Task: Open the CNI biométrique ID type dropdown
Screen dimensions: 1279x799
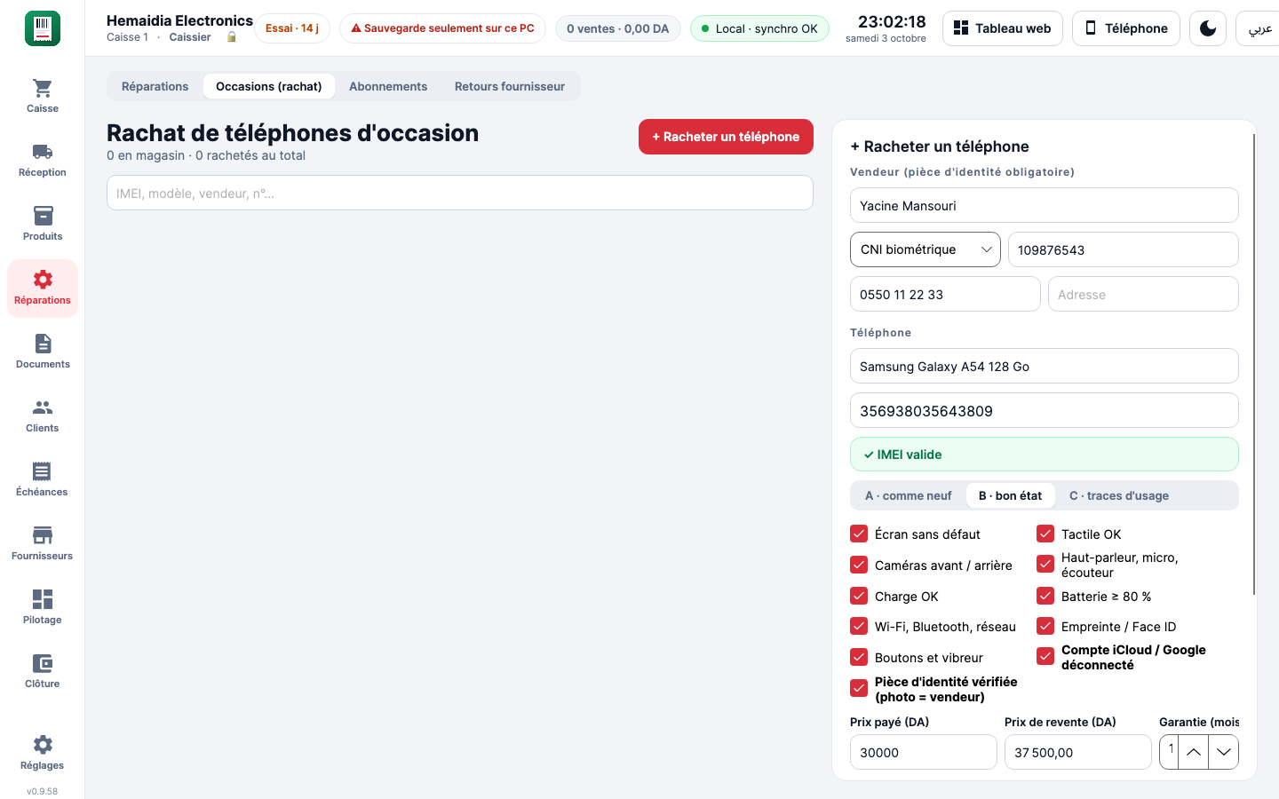Action: 925,249
